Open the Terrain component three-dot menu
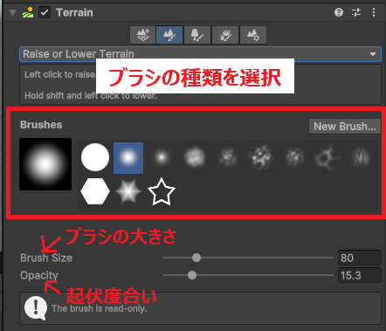The height and width of the screenshot is (331, 386). 374,12
